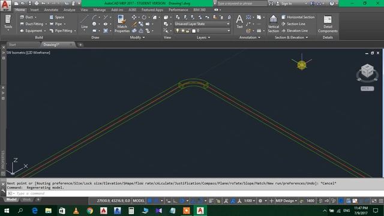The image size is (384, 216).
Task: Toggle the layer lock icon
Action: 188,31
